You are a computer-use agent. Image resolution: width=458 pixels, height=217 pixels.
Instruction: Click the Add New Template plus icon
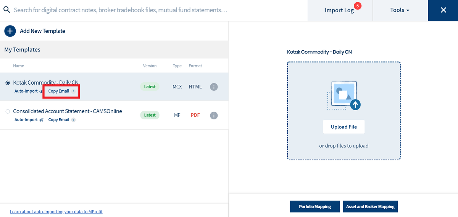click(10, 31)
